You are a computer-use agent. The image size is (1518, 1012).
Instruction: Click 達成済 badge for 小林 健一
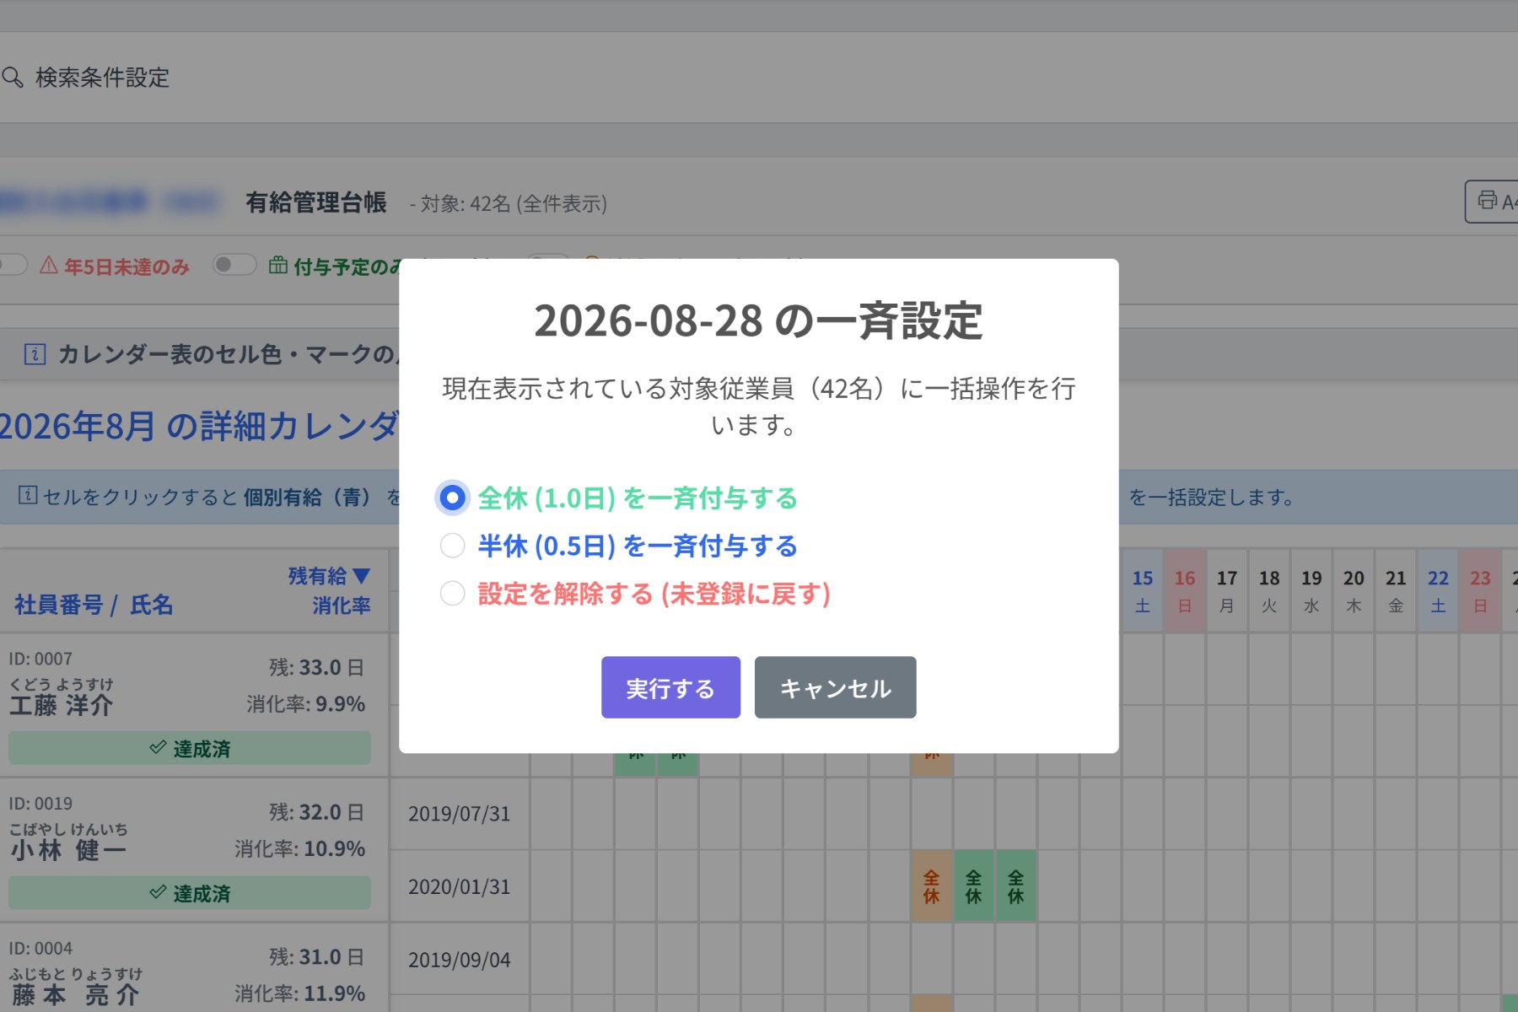coord(190,892)
